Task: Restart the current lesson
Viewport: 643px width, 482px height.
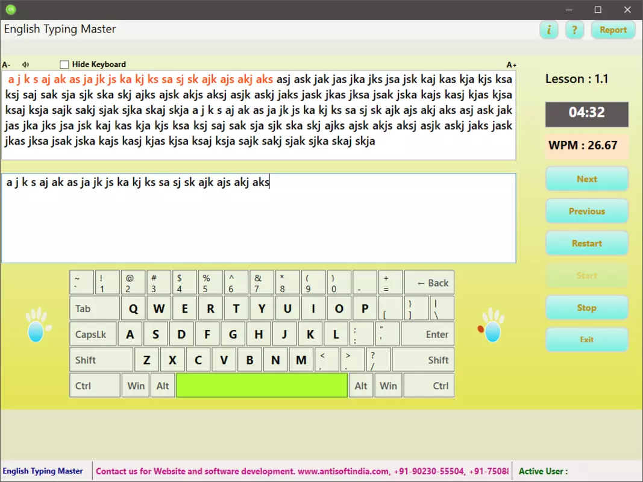Action: [586, 243]
